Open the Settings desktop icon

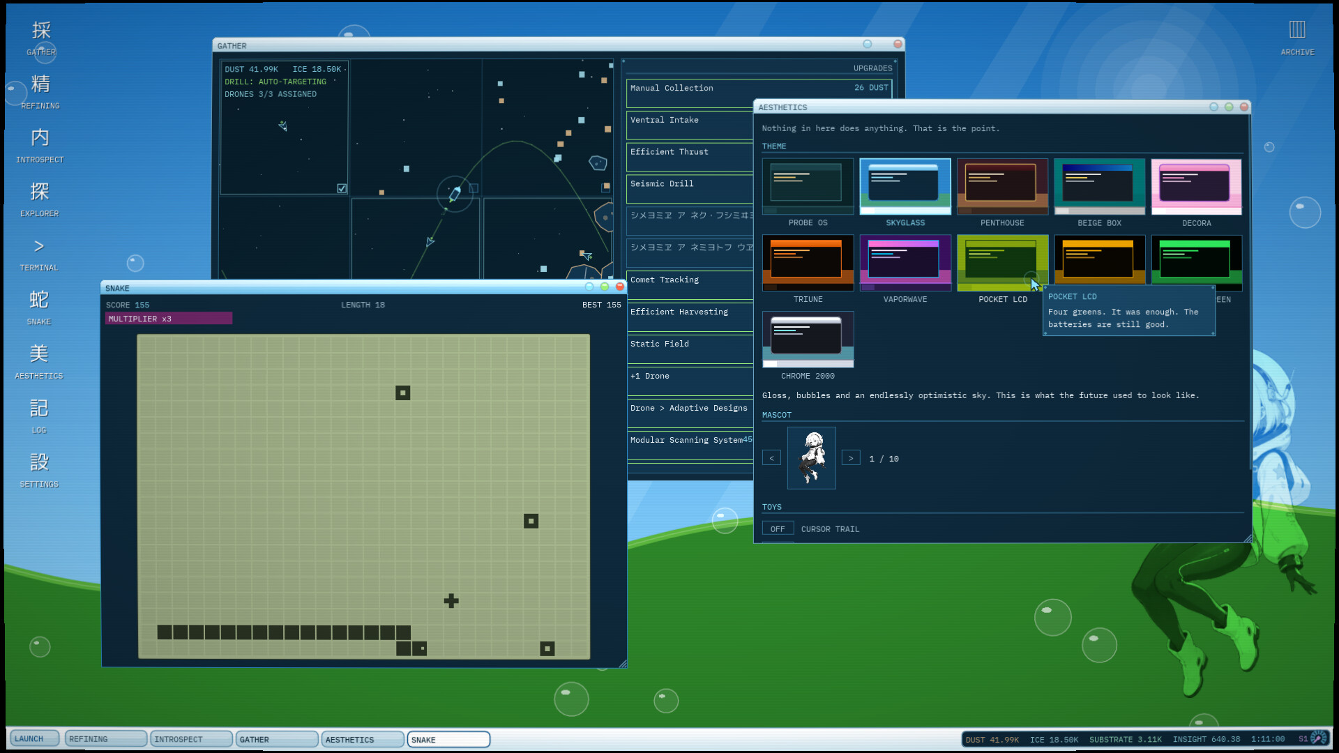pyautogui.click(x=39, y=470)
